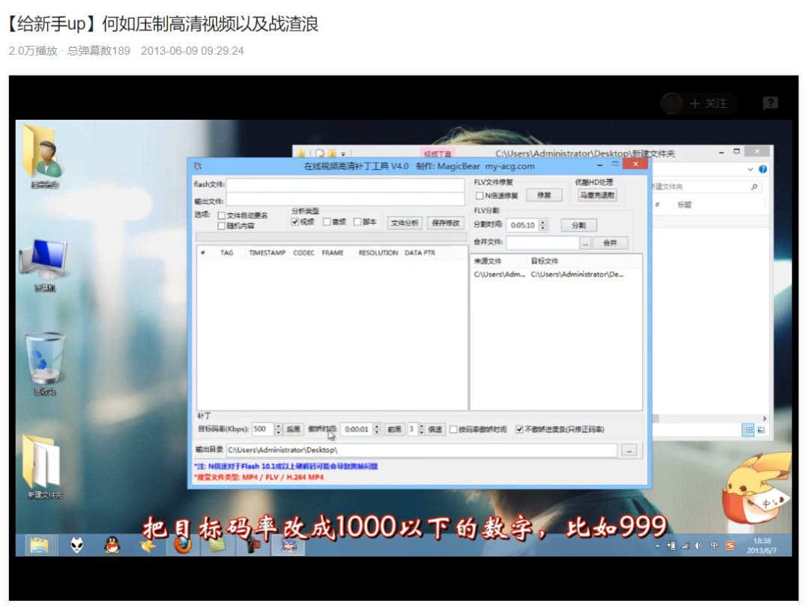Viewport: 809px width, 606px height.
Task: Check the 脚本 analysis type checkbox
Action: pos(357,222)
